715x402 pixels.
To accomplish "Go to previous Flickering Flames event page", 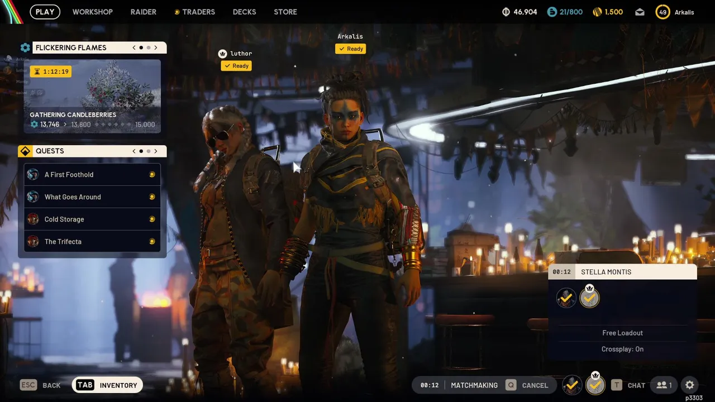I will coord(134,47).
